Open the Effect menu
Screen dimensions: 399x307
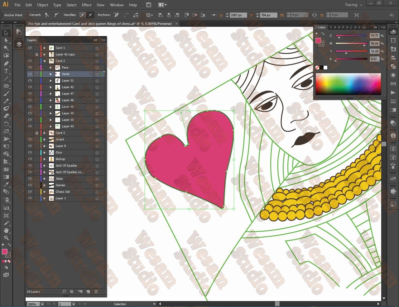point(87,5)
